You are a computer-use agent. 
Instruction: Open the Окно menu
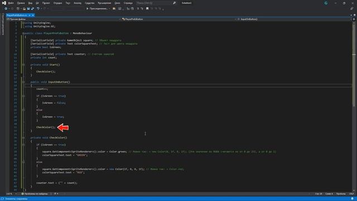(117, 3)
